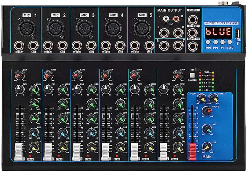Click the REPEAT knob in blue section

tap(214, 98)
